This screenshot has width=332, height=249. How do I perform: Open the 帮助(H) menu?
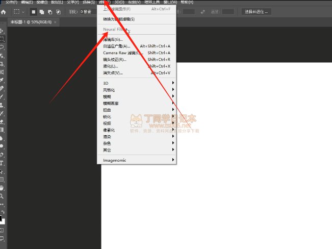[187, 2]
